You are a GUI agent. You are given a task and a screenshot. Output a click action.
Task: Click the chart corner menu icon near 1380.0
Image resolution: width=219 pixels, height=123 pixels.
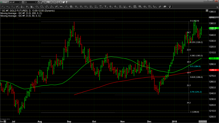click(207, 11)
